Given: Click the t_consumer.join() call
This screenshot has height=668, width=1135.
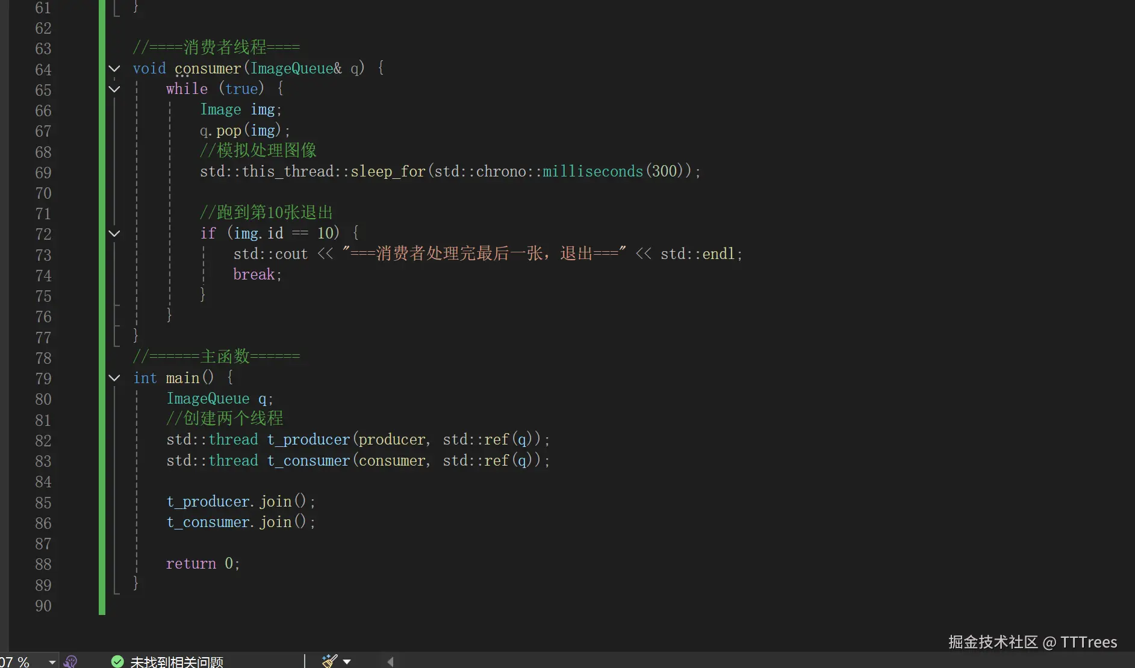Looking at the screenshot, I should (241, 522).
